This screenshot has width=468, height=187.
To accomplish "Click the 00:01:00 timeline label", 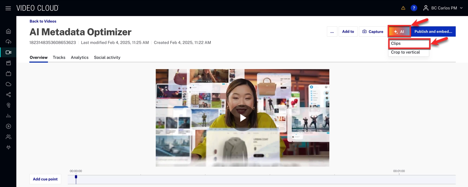I will [x=399, y=171].
